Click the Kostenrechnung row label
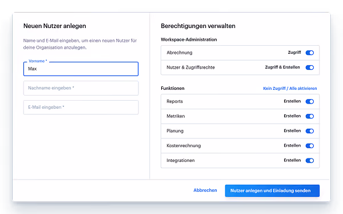This screenshot has height=214, width=343. coord(184,146)
